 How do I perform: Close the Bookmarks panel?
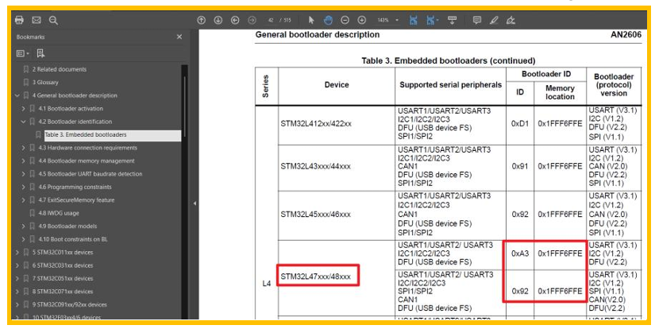179,37
